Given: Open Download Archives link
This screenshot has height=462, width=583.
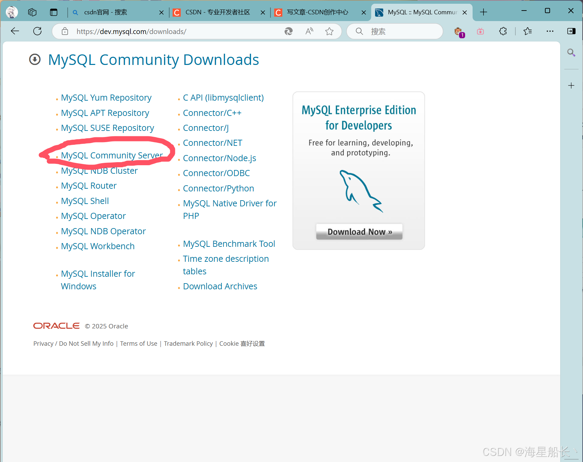Looking at the screenshot, I should tap(220, 286).
